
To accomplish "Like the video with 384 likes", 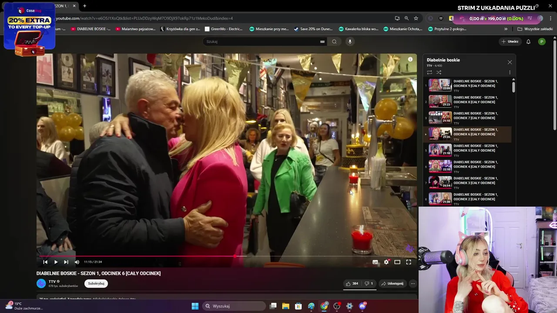I will click(352, 283).
